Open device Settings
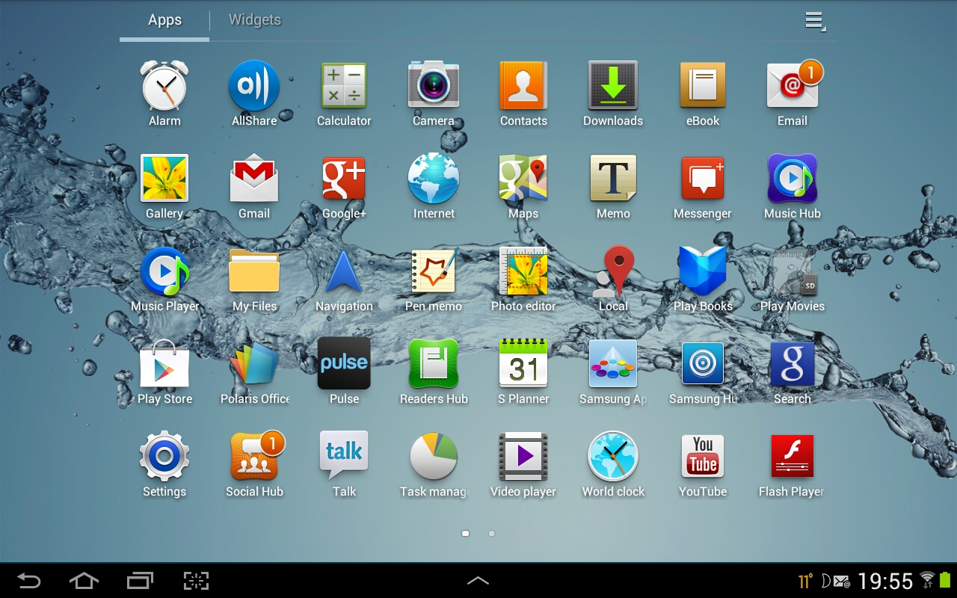957x598 pixels. [x=164, y=458]
